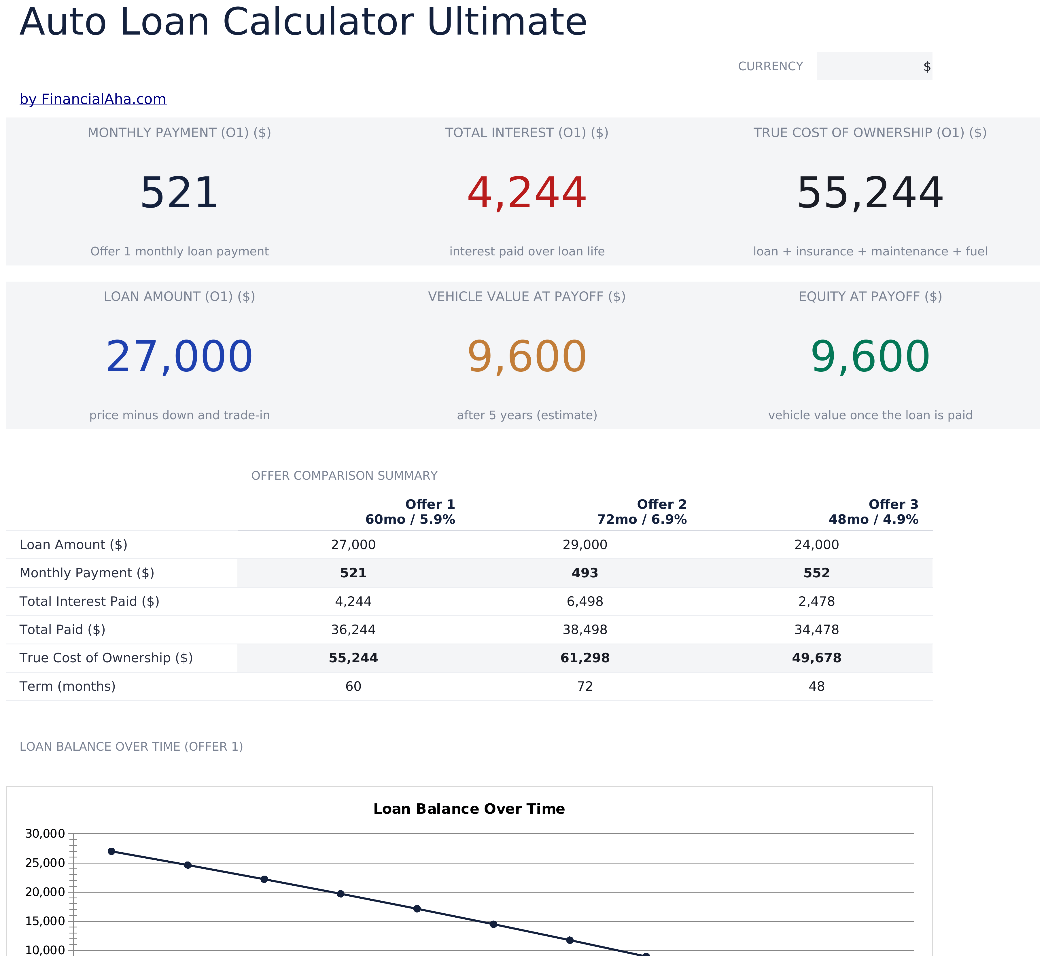The image size is (1046, 962).
Task: Click the 15,000 y-axis label on chart
Action: tap(45, 921)
